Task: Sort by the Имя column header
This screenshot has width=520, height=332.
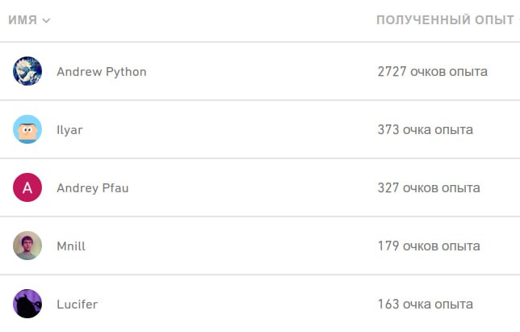Action: 23,20
